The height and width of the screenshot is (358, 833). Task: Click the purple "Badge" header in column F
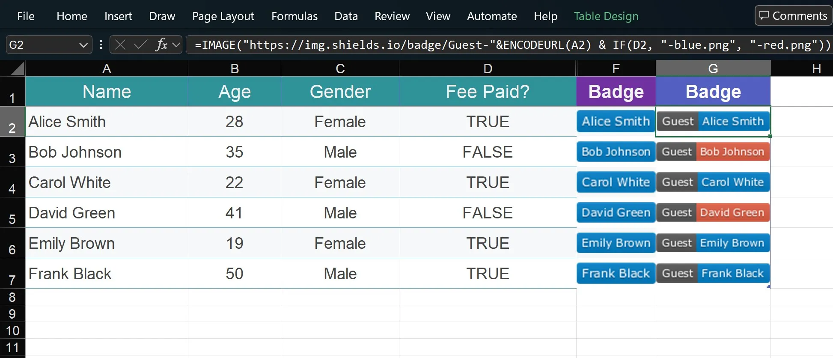(x=616, y=92)
